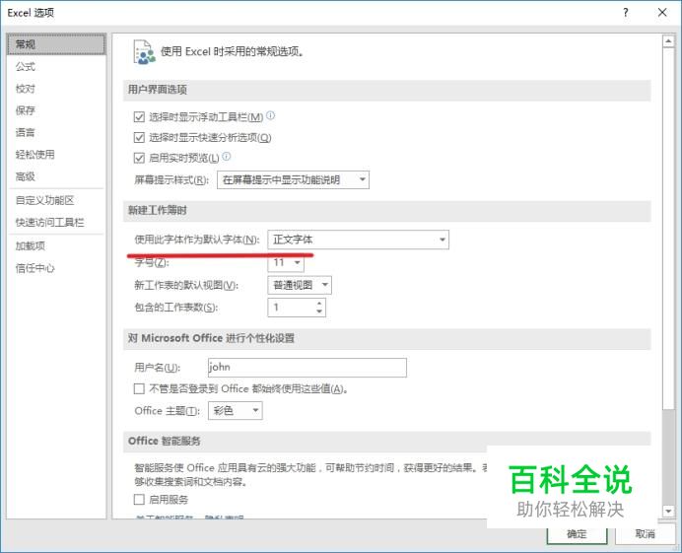Click info icon beside 启用实时预览
The image size is (682, 553).
(x=227, y=156)
